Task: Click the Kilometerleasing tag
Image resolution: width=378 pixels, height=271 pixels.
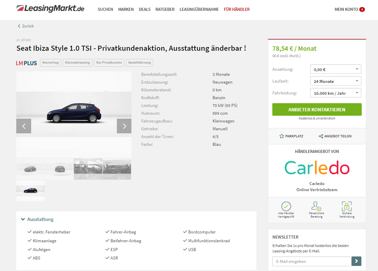Action: [77, 63]
